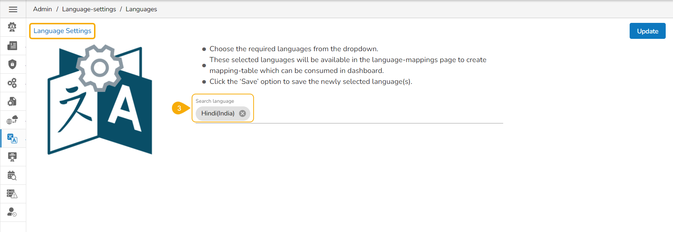Select the multiple gears configuration icon
673x232 pixels.
click(12, 83)
